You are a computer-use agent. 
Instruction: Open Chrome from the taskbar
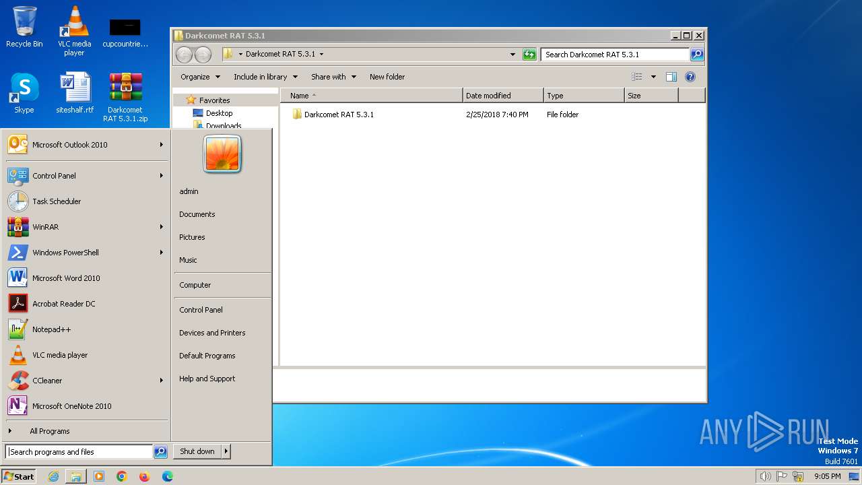pos(122,476)
